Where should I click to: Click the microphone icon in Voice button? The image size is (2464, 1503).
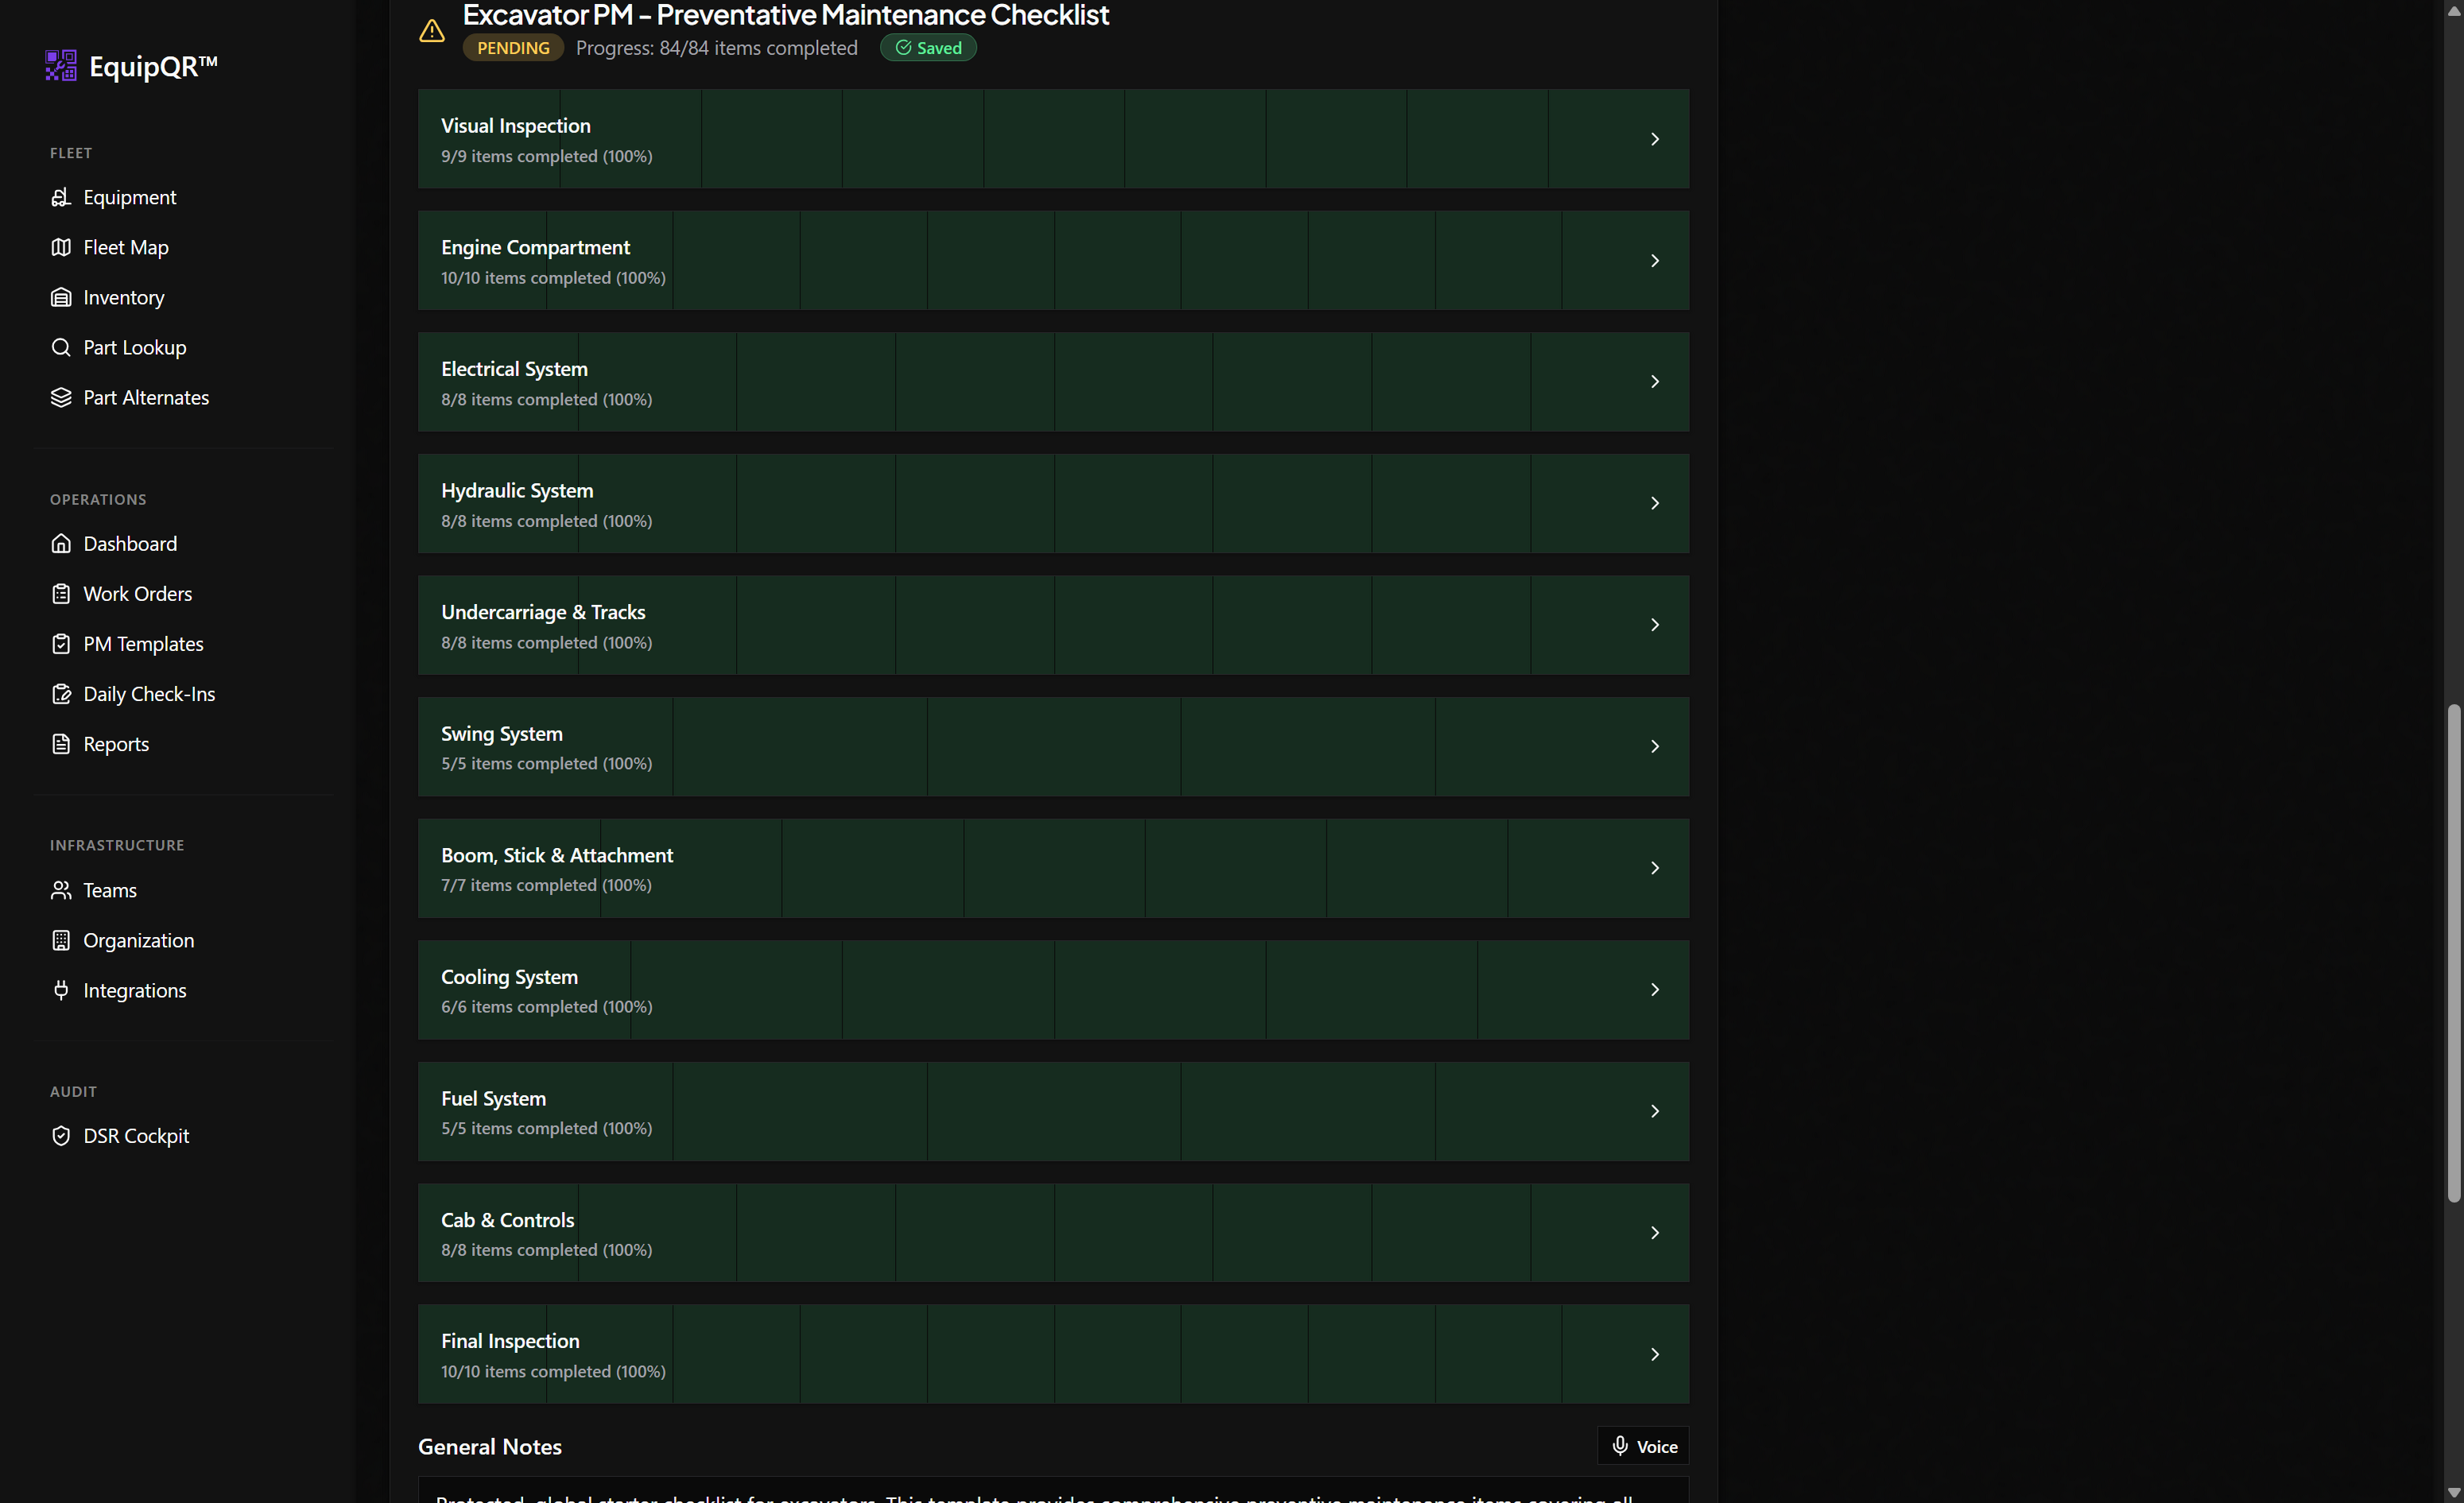(x=1620, y=1446)
